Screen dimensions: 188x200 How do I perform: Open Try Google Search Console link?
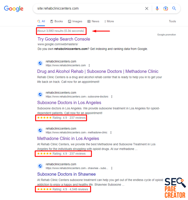point(64,39)
